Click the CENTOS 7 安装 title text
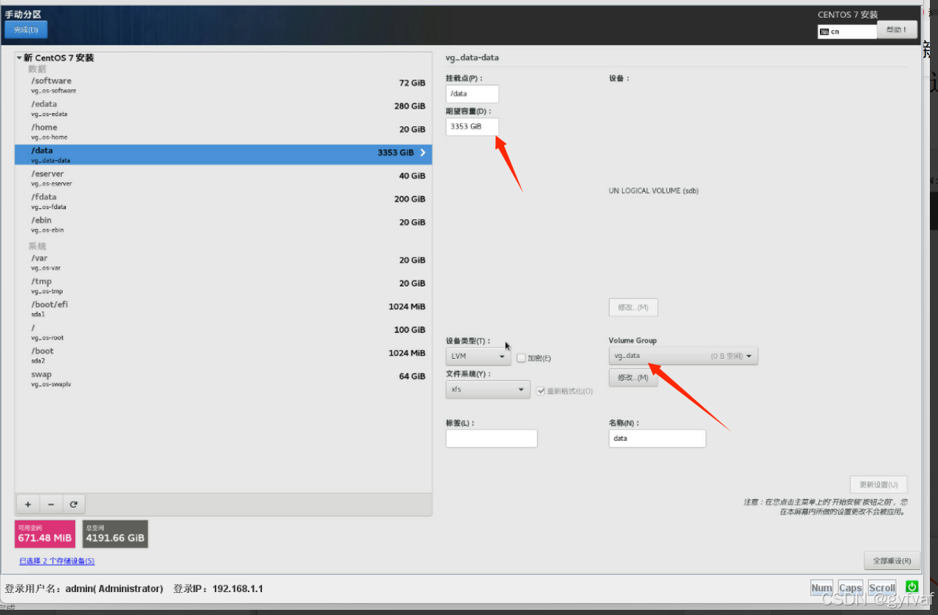The width and height of the screenshot is (938, 615). click(x=848, y=15)
